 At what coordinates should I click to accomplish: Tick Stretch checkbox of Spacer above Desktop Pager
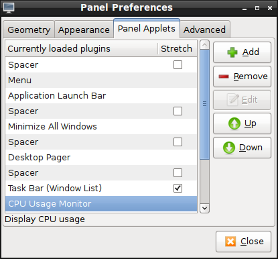tap(178, 142)
